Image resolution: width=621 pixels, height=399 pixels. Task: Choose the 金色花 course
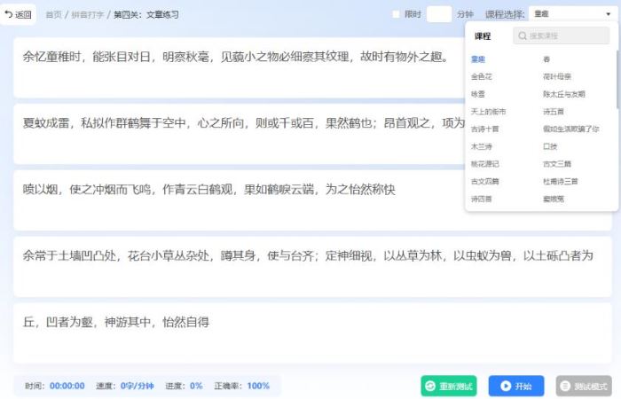click(x=481, y=77)
